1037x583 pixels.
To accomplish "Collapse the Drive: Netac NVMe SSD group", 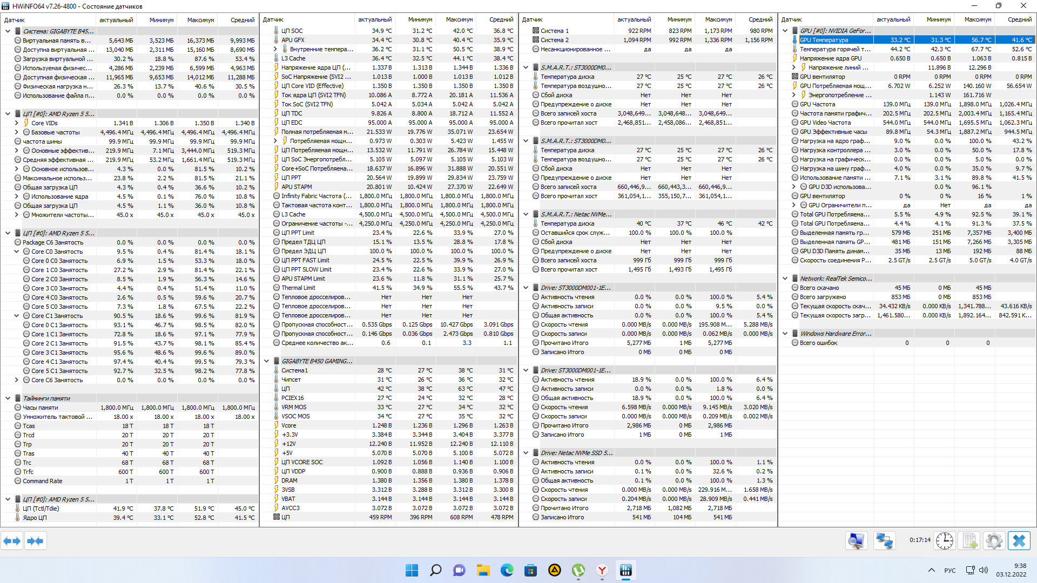I will coord(526,453).
